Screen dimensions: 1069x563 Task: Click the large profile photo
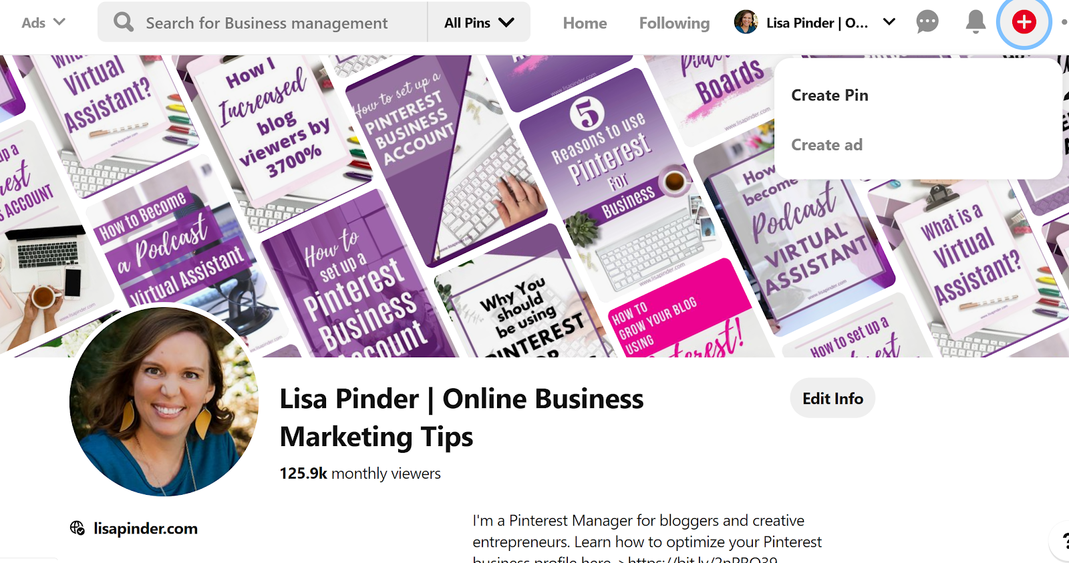point(164,401)
